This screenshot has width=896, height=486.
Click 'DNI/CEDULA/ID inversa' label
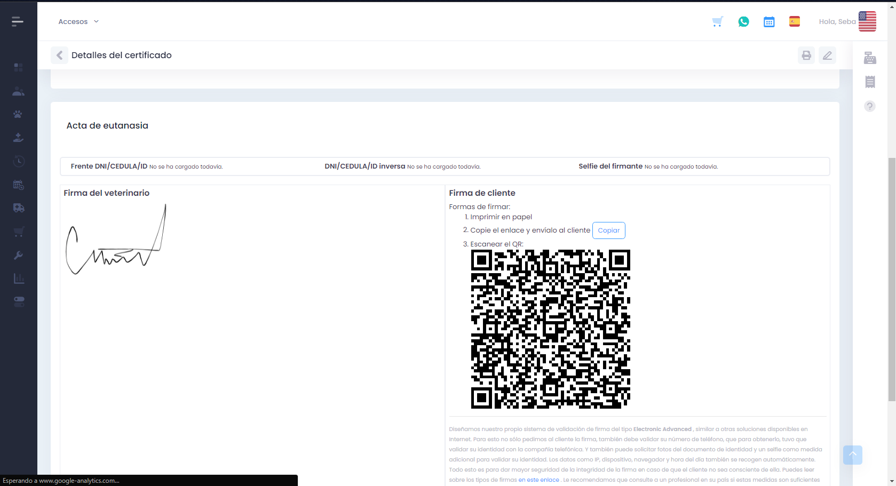(365, 166)
